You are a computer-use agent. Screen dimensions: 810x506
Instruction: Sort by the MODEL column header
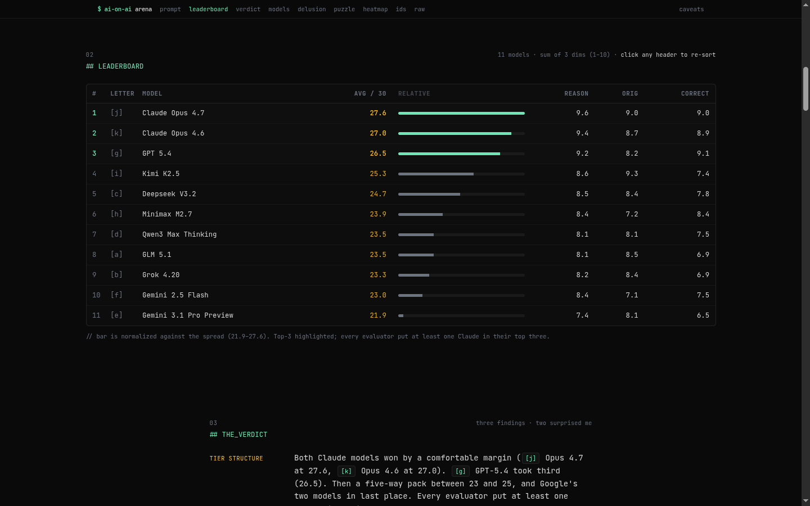tap(152, 94)
